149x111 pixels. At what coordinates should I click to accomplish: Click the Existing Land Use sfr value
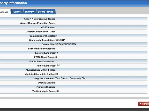(x=57, y=53)
